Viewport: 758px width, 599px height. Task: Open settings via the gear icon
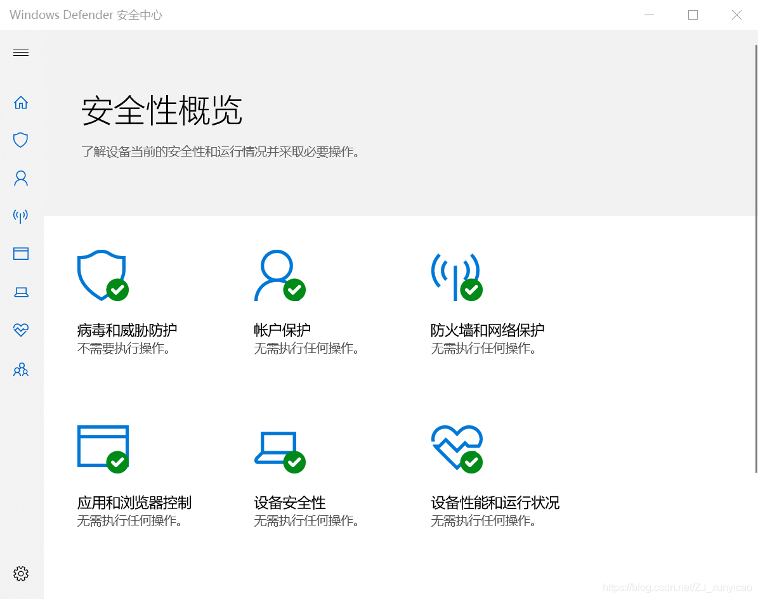(21, 574)
